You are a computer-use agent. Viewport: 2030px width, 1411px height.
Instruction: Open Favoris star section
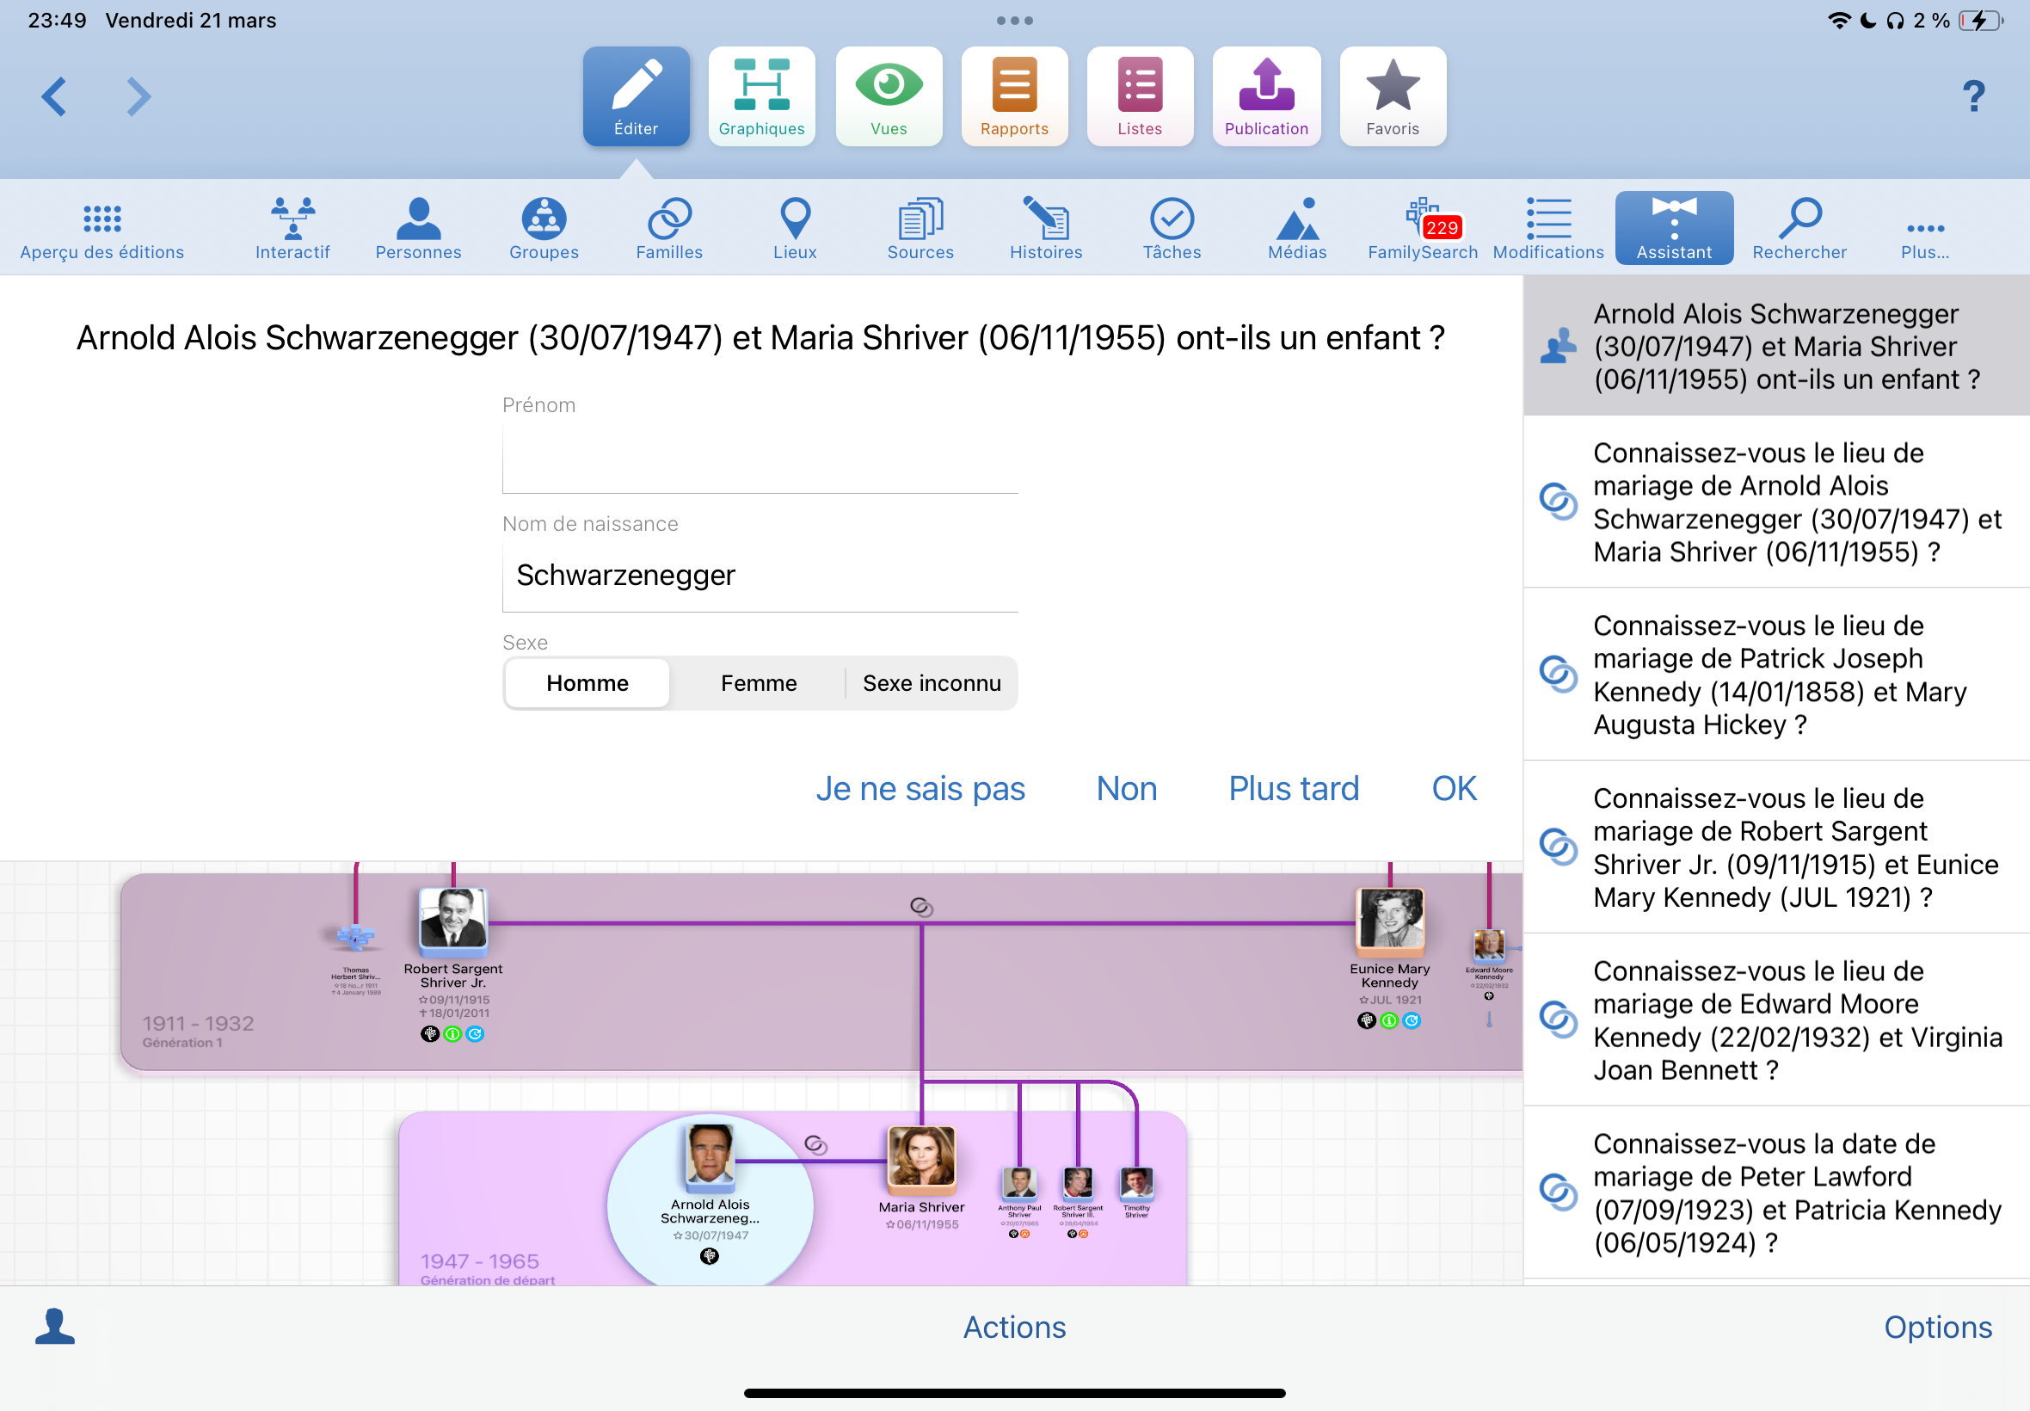[1393, 96]
